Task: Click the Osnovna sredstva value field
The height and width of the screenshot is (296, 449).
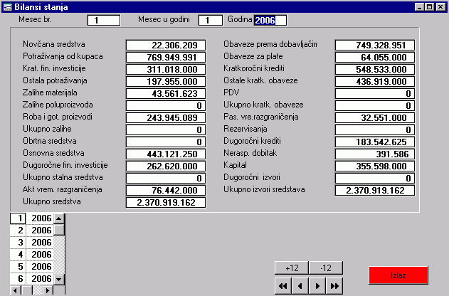Action: coord(166,154)
